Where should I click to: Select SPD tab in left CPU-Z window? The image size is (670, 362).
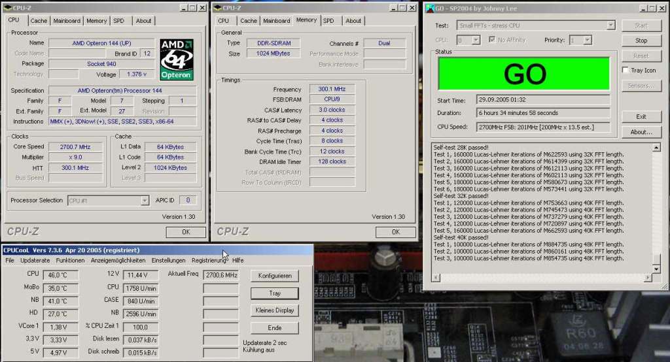tap(119, 20)
